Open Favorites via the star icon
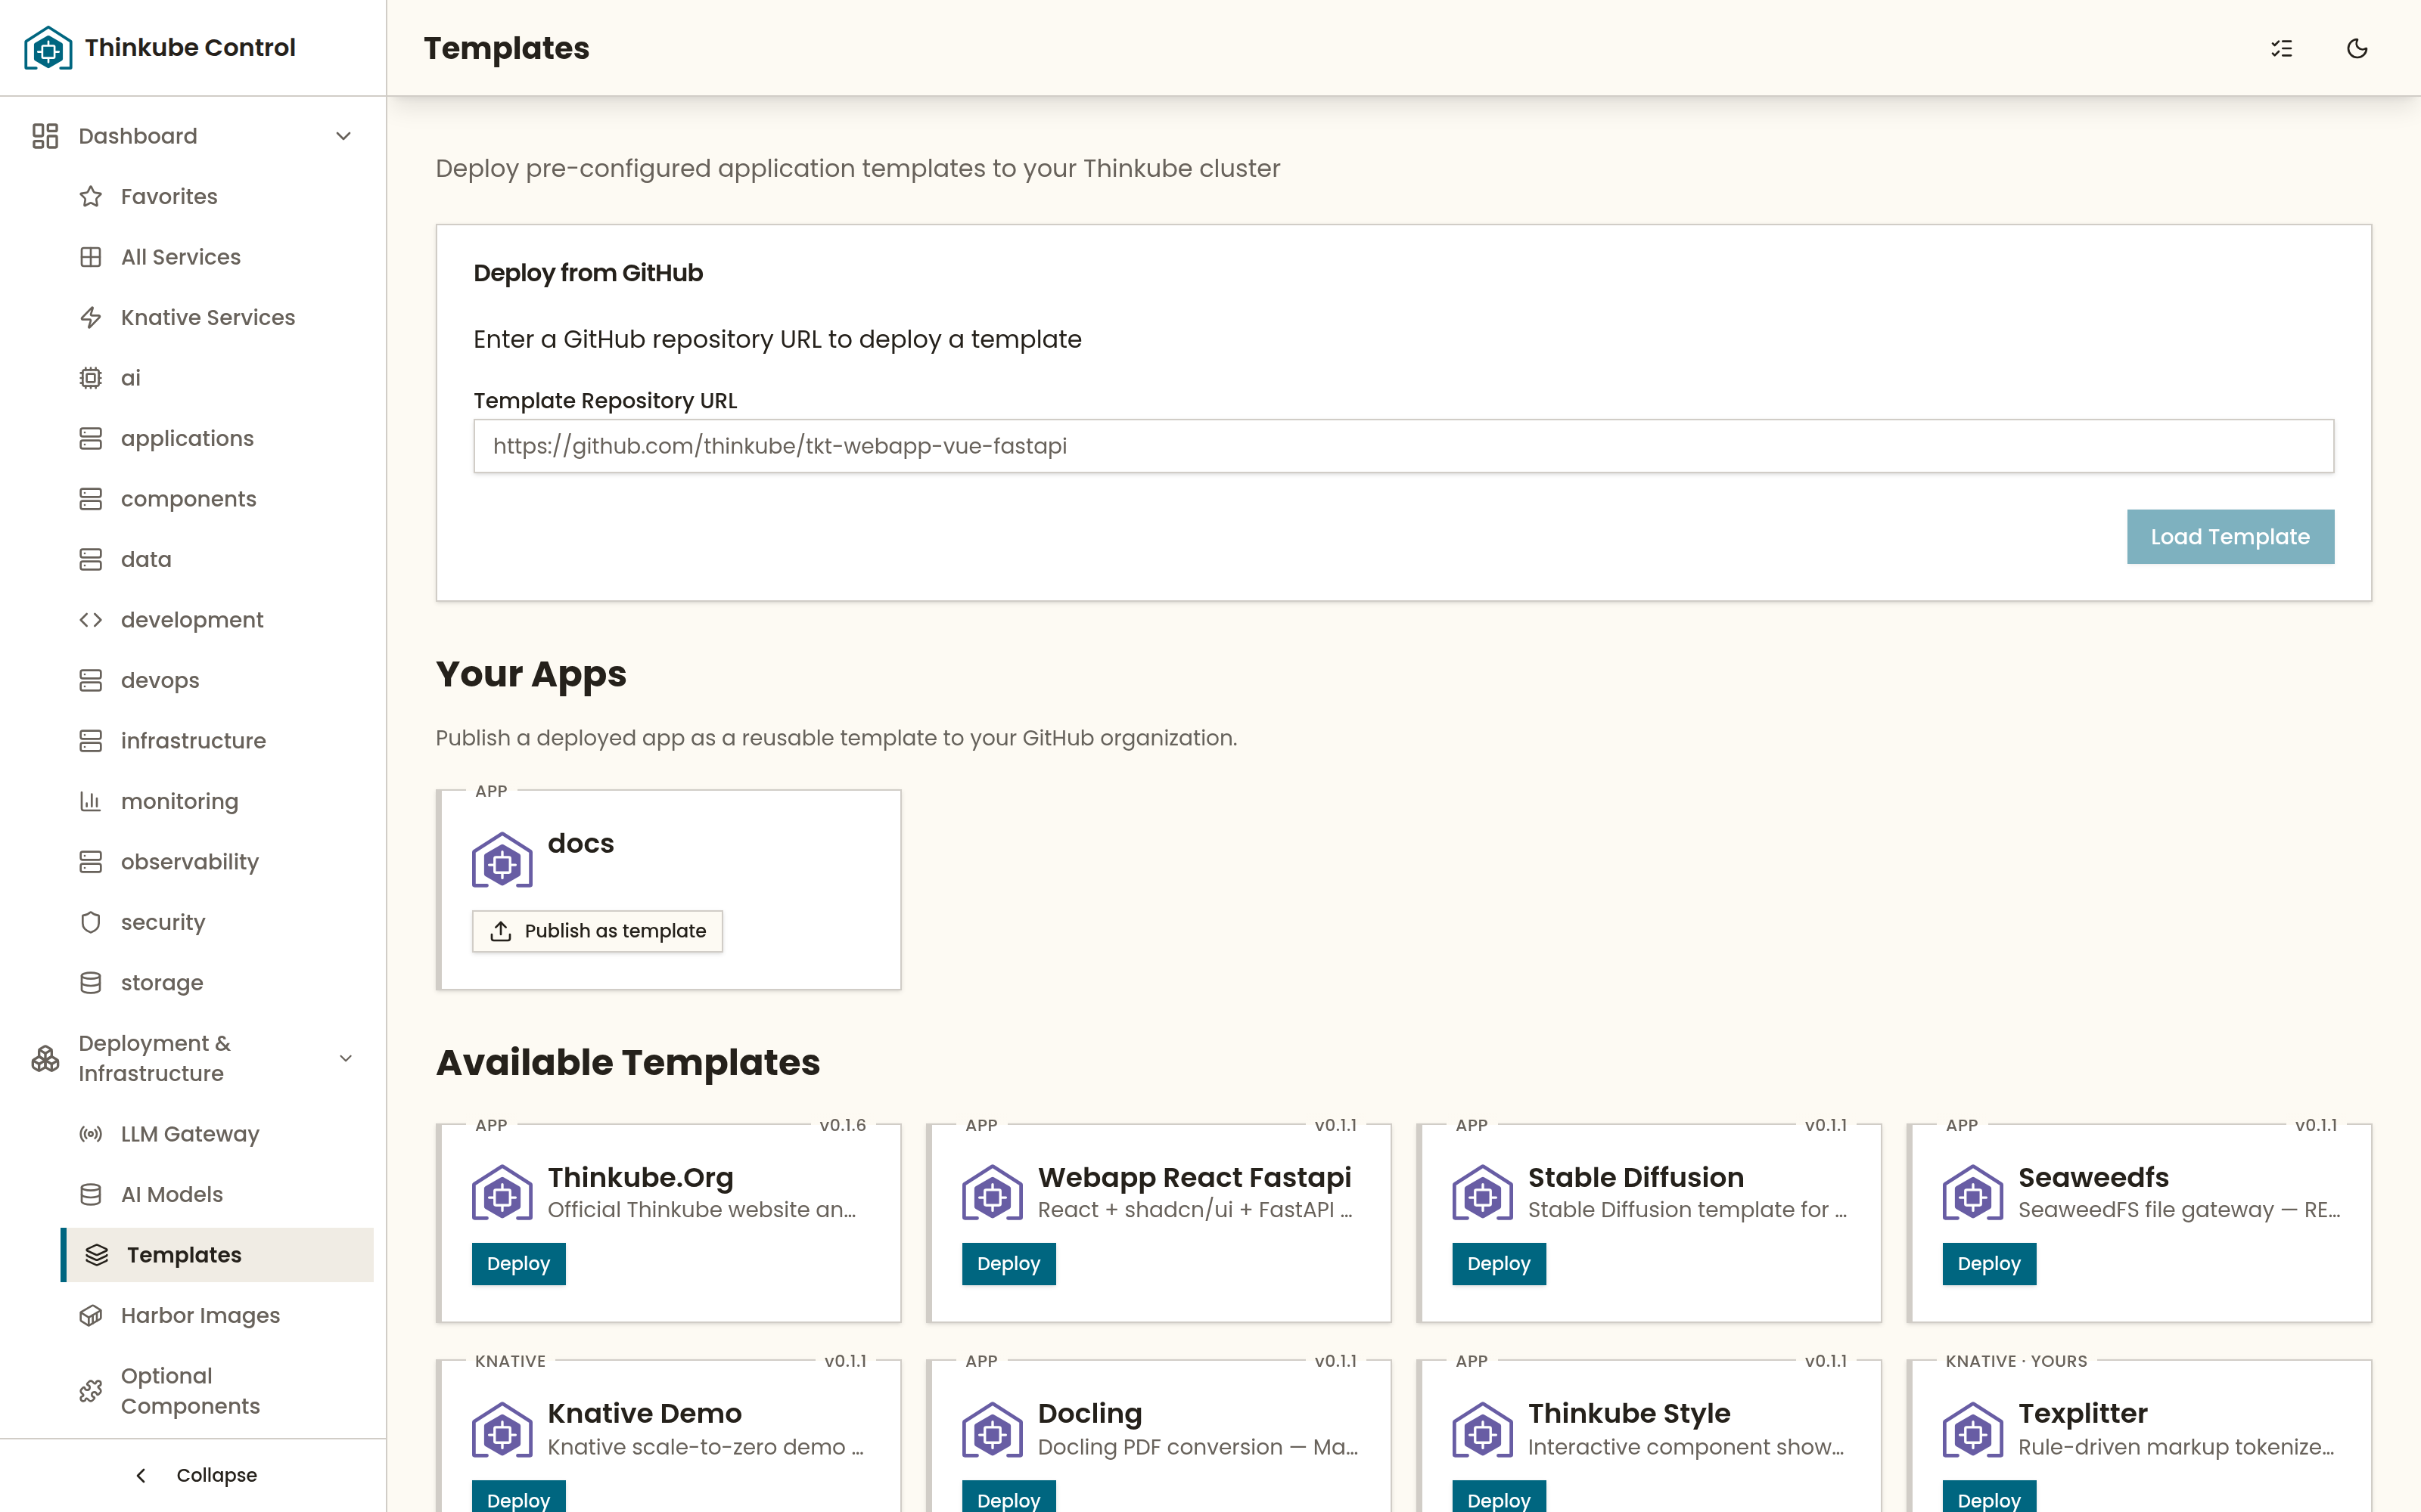 pyautogui.click(x=91, y=196)
